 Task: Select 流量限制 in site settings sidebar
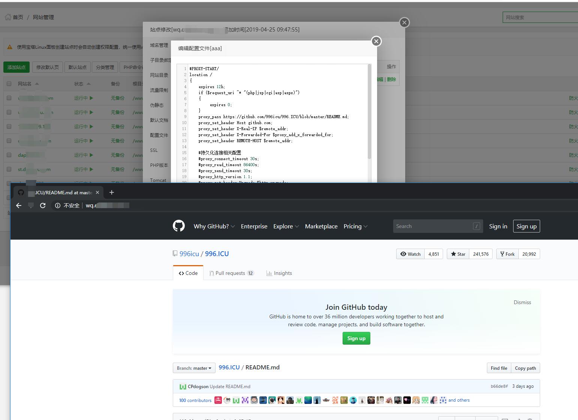[159, 90]
